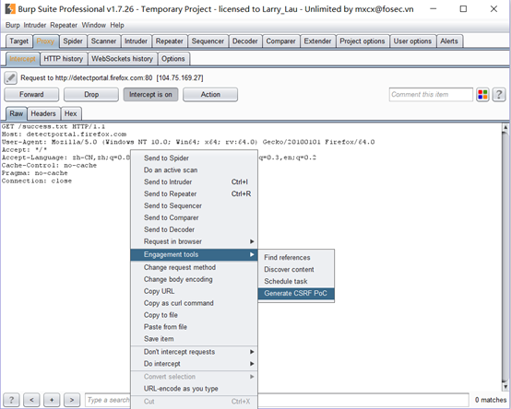
Task: Go to next search match arrow
Action: [72, 400]
